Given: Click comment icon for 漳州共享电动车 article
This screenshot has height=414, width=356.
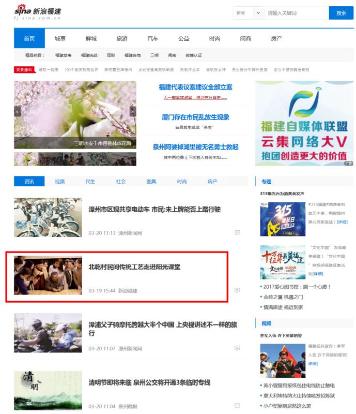Looking at the screenshot, I should (x=237, y=232).
